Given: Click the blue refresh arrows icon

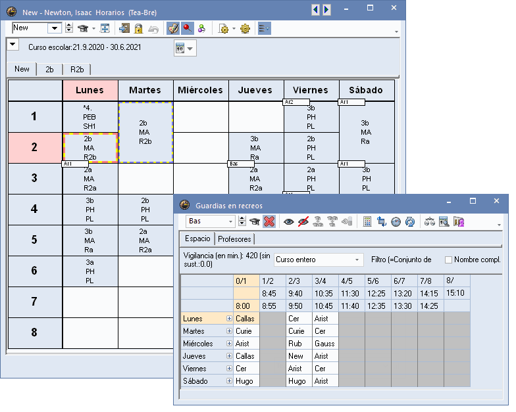Looking at the screenshot, I should (x=409, y=222).
